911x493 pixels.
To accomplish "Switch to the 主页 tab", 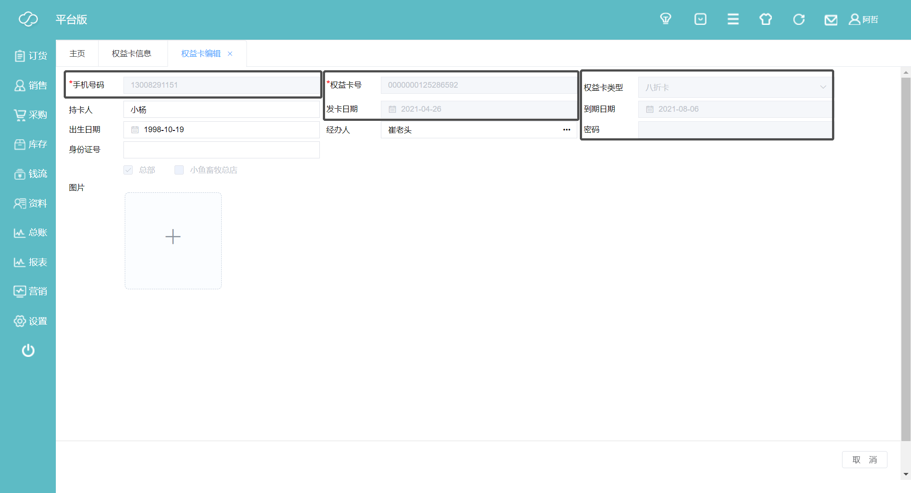I will (x=77, y=53).
